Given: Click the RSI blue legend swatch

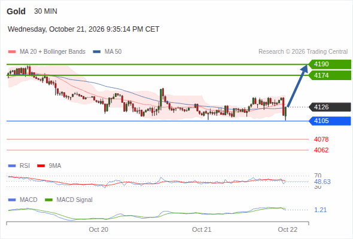Looking at the screenshot, I should pos(12,166).
